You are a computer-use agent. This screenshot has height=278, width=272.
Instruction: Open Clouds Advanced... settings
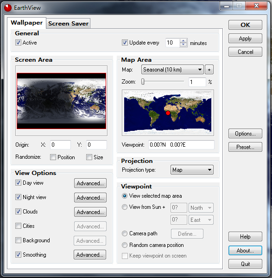tap(90, 212)
